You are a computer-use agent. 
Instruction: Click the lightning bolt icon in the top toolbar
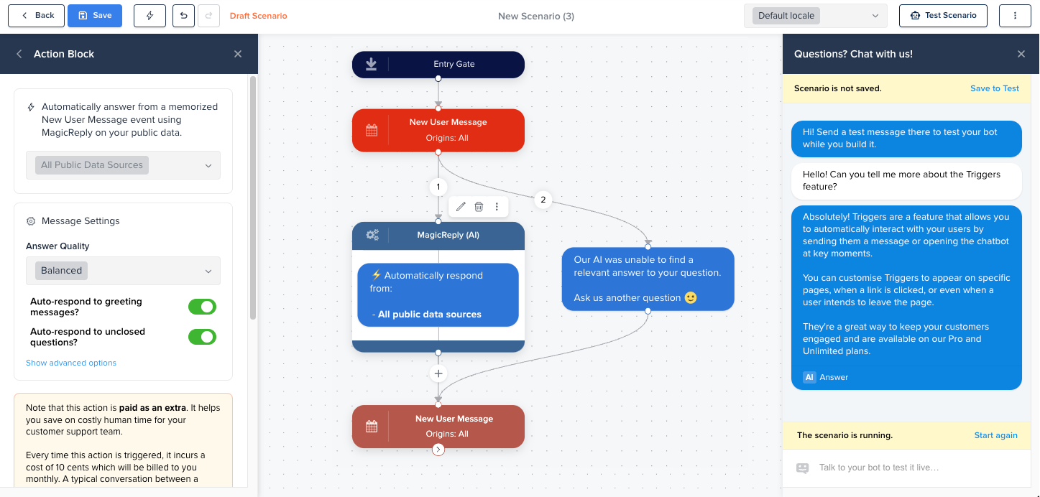(149, 15)
